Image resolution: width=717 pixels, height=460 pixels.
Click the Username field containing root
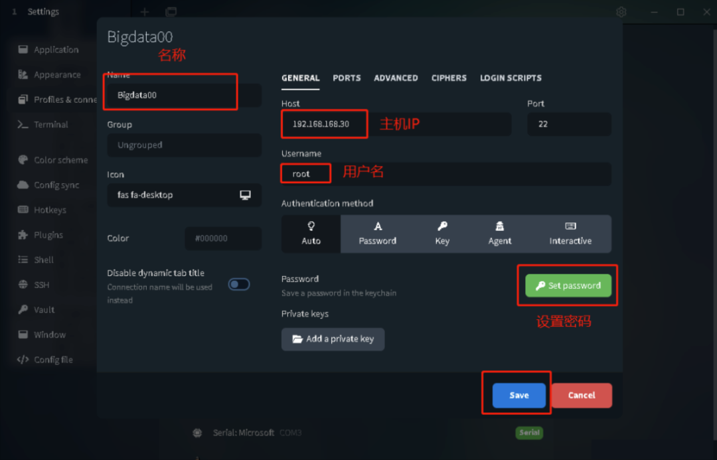coord(446,174)
